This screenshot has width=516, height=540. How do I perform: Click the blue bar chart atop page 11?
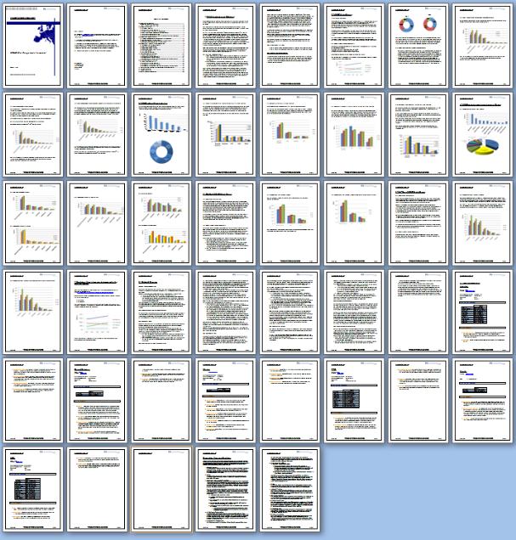(161, 122)
